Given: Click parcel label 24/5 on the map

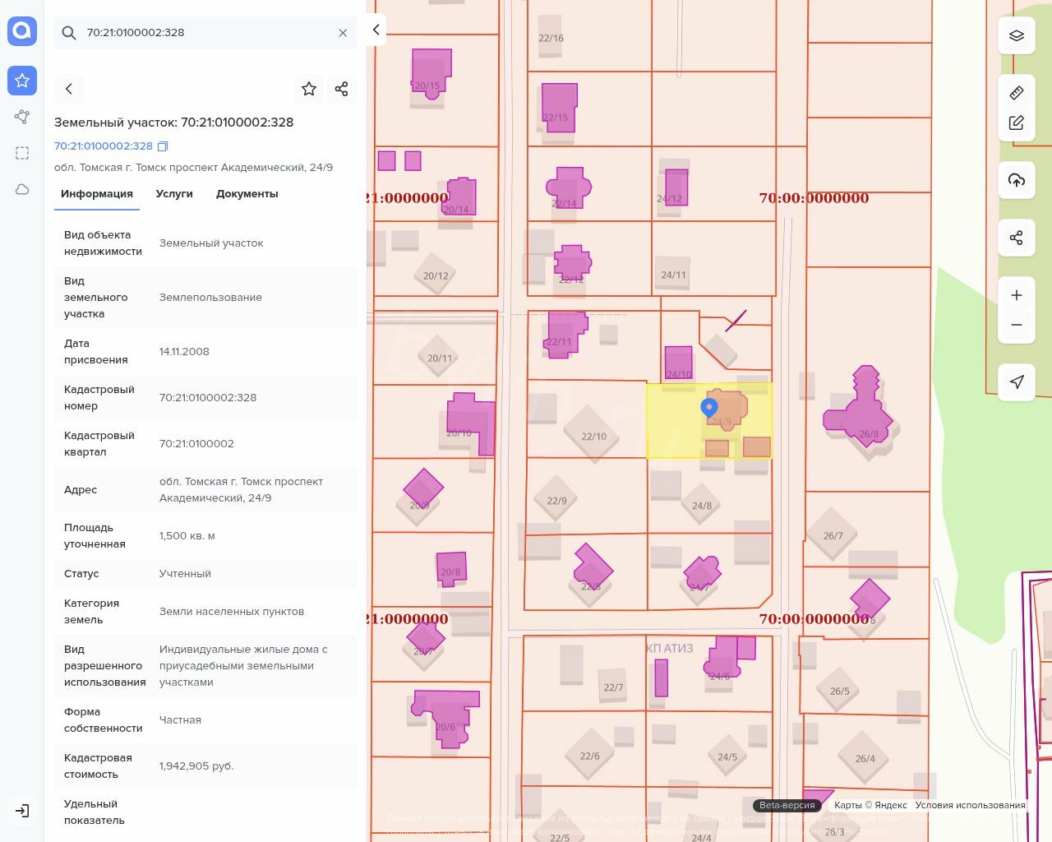Looking at the screenshot, I should [727, 756].
